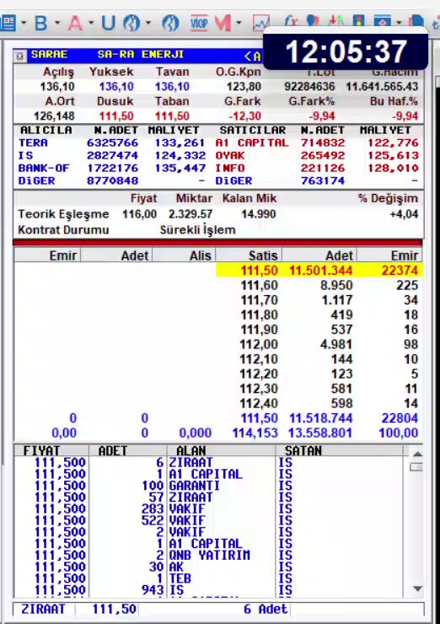Click the Sürekli İşlem contract status text

pyautogui.click(x=198, y=230)
